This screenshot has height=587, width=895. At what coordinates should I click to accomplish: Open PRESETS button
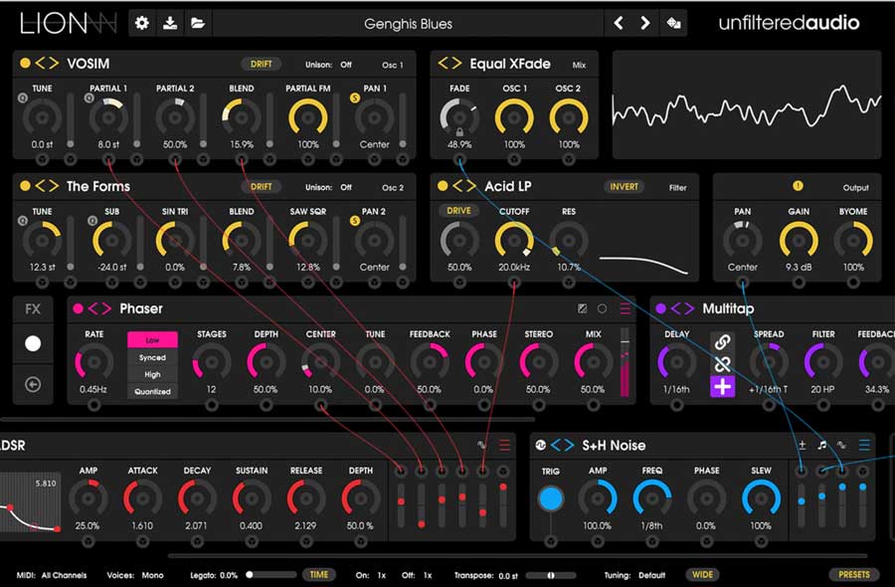[854, 574]
